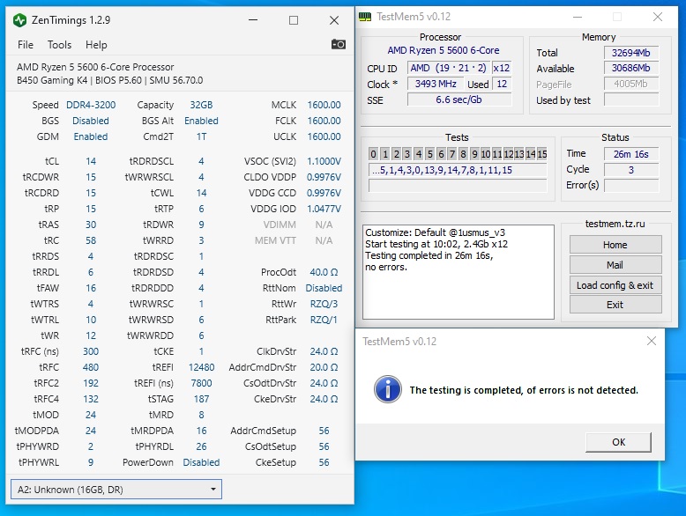Click test number 7 box
Viewport: 686px width, 516px height.
[x=452, y=154]
